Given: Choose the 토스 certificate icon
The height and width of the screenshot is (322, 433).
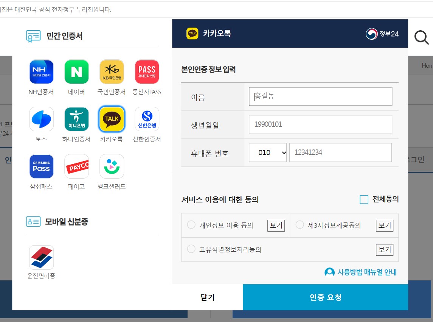Looking at the screenshot, I should coord(41,119).
